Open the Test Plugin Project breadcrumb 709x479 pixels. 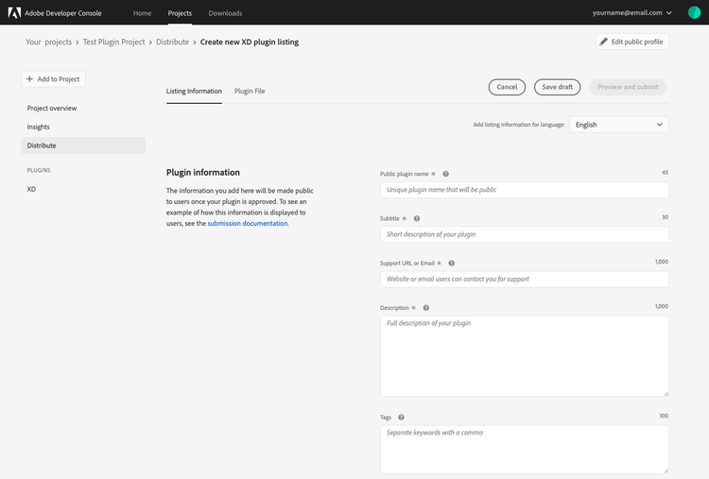[x=114, y=42]
